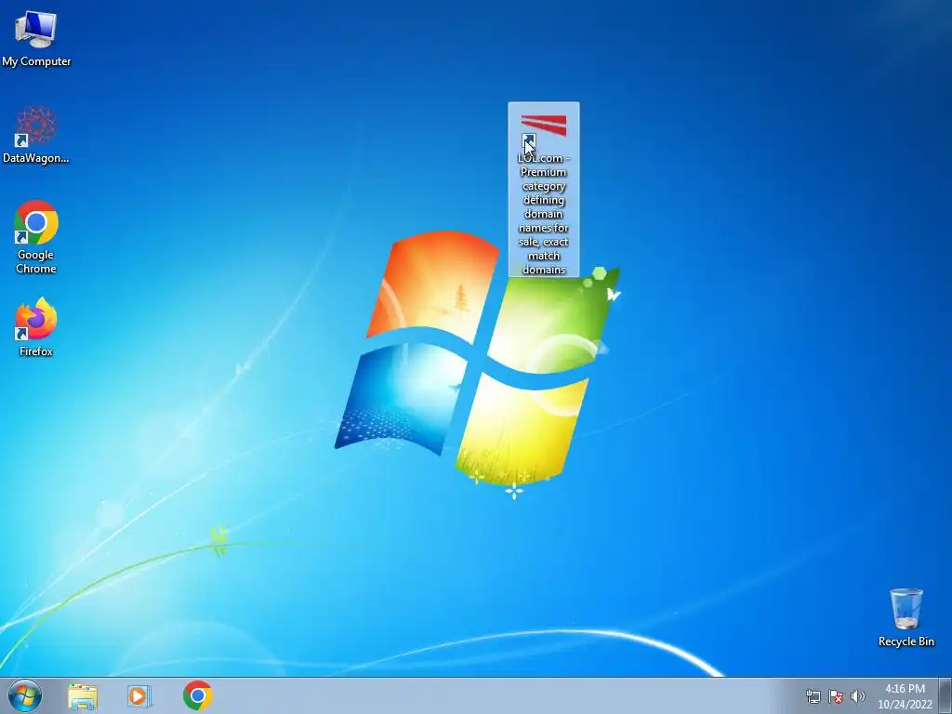Screen dimensions: 952x714
Task: Open the clock showing 4:16 PM
Action: (x=905, y=696)
